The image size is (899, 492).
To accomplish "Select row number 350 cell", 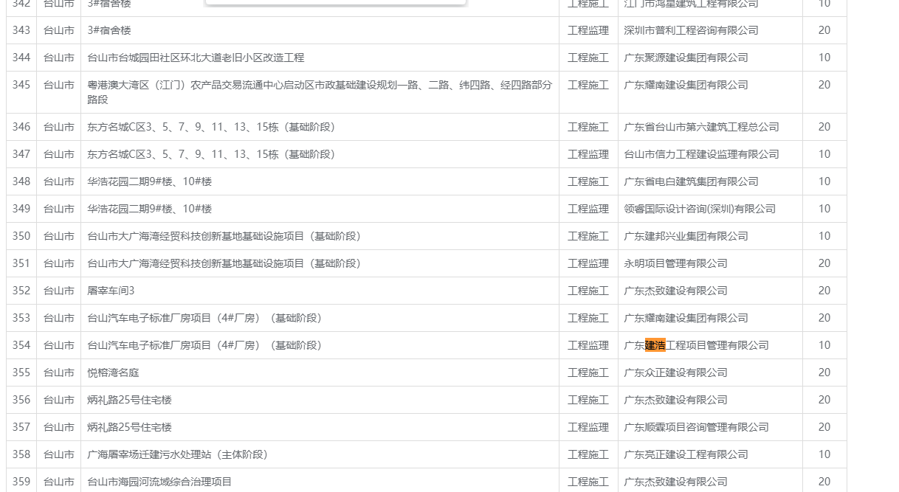I will click(x=21, y=236).
